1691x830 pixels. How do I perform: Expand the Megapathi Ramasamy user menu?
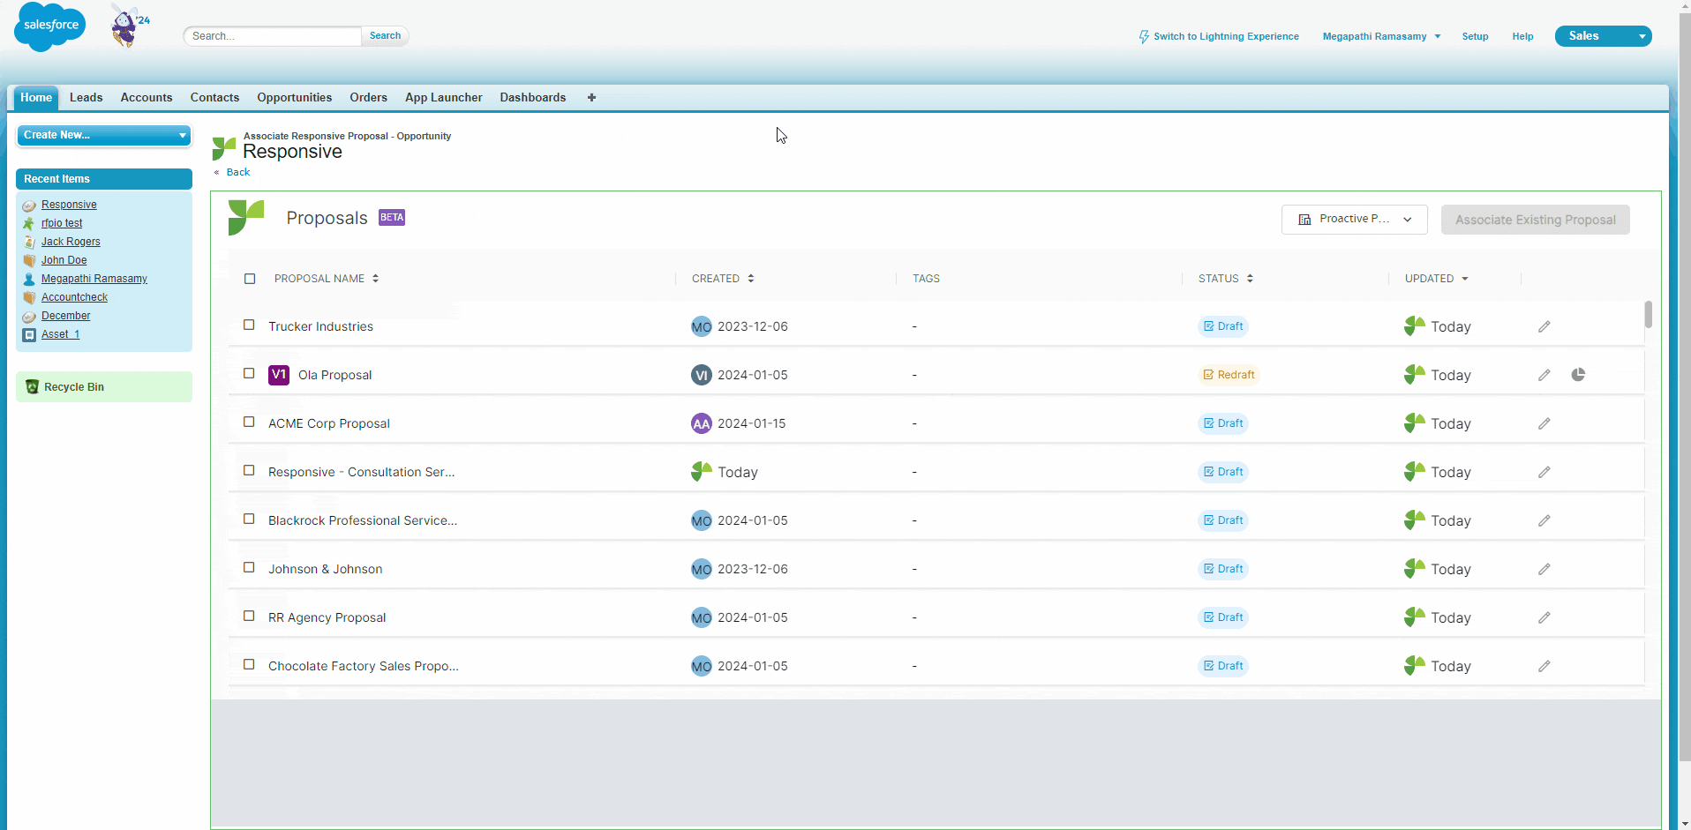tap(1381, 36)
